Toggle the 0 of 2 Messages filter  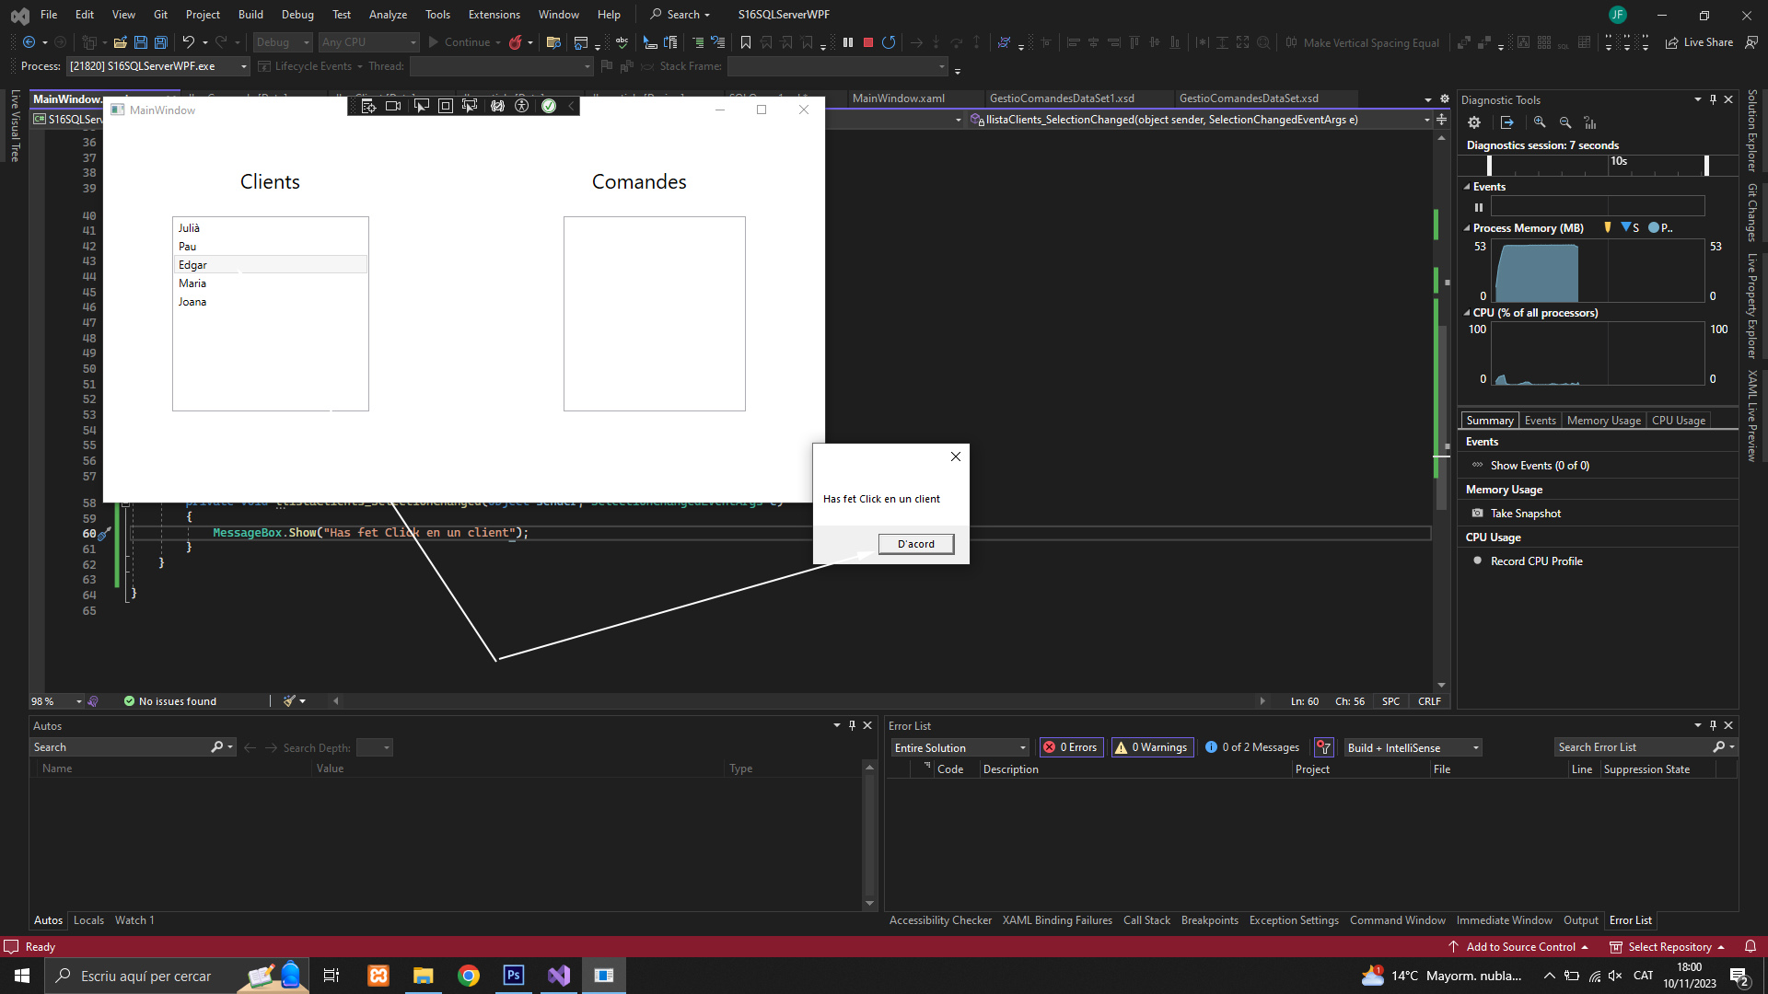(x=1252, y=747)
